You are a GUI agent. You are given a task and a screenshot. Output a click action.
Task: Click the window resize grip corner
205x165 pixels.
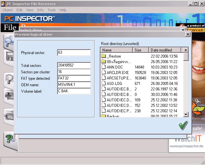coord(203,162)
